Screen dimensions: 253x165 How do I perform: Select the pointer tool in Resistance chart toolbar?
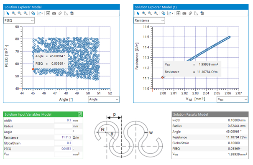[138, 13]
